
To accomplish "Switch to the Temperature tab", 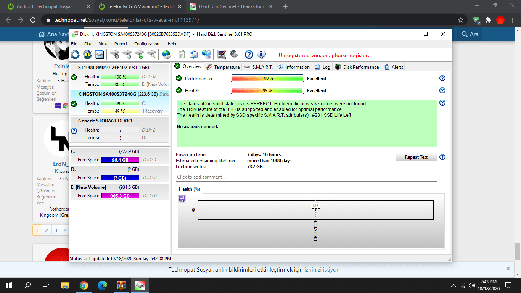I will click(223, 67).
